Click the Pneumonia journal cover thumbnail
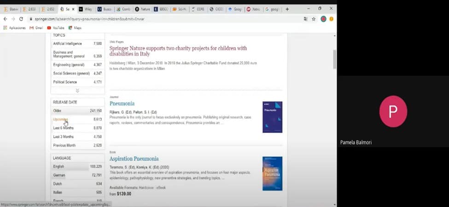The image size is (449, 207). point(272,117)
